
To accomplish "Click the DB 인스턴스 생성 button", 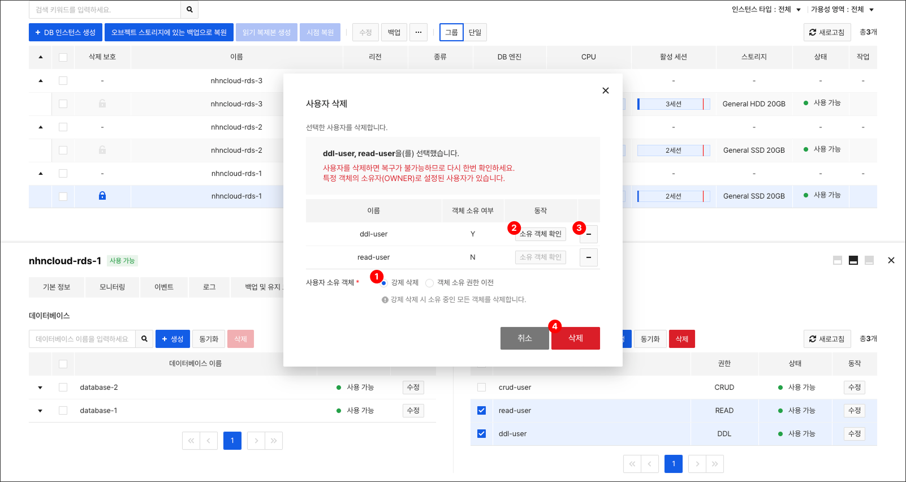I will (66, 32).
